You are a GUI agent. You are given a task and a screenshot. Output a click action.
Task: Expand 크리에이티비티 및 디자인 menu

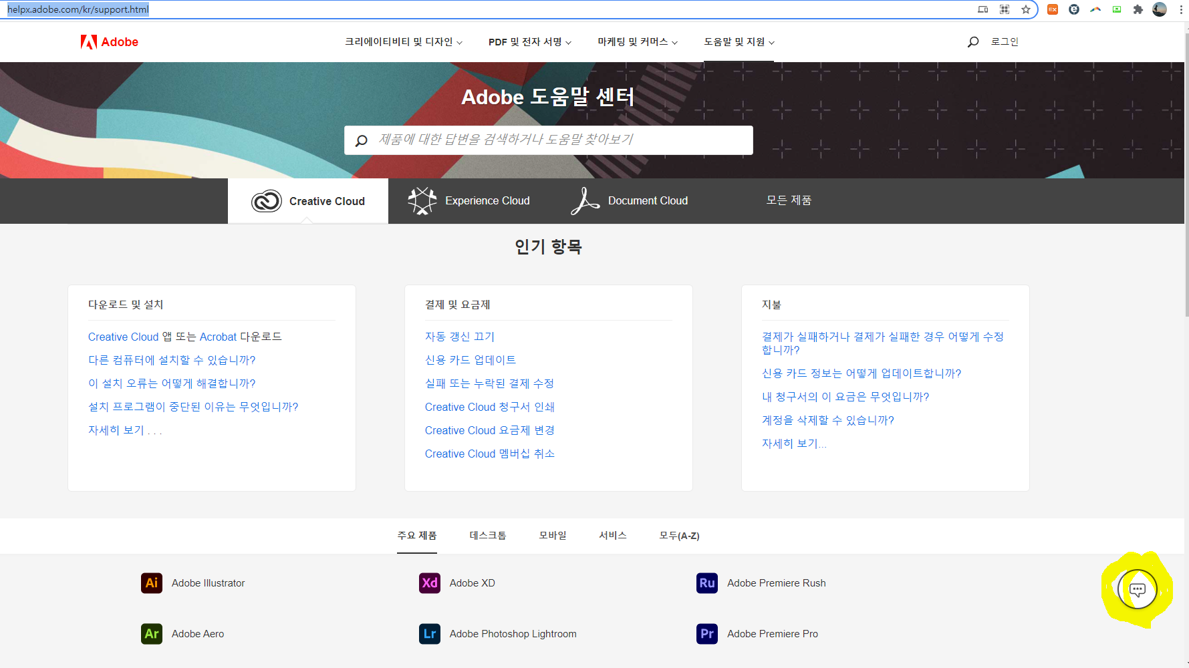[403, 42]
